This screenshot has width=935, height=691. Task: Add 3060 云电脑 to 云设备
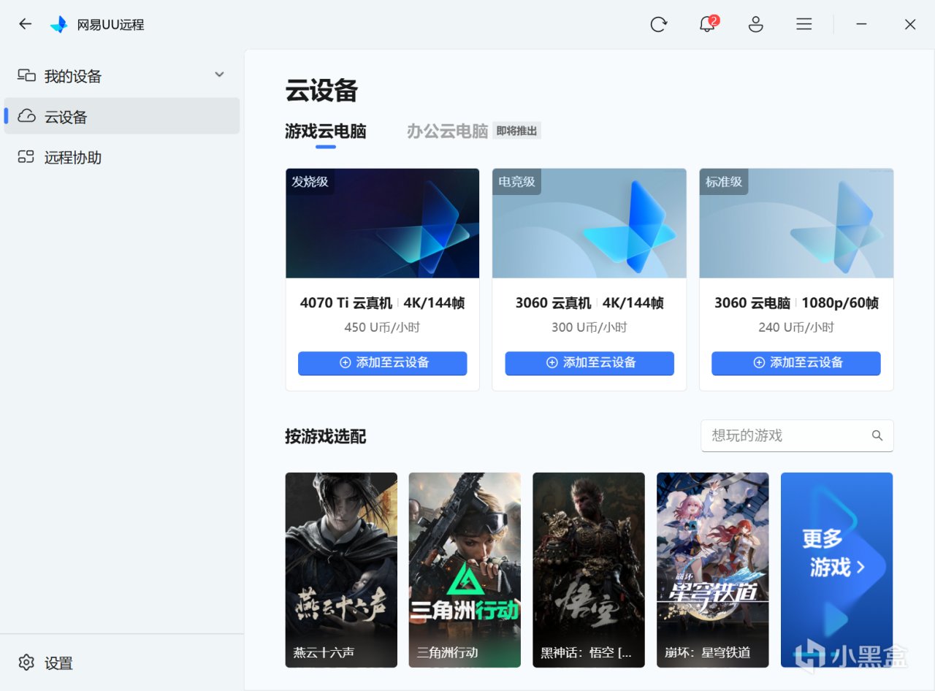point(796,363)
